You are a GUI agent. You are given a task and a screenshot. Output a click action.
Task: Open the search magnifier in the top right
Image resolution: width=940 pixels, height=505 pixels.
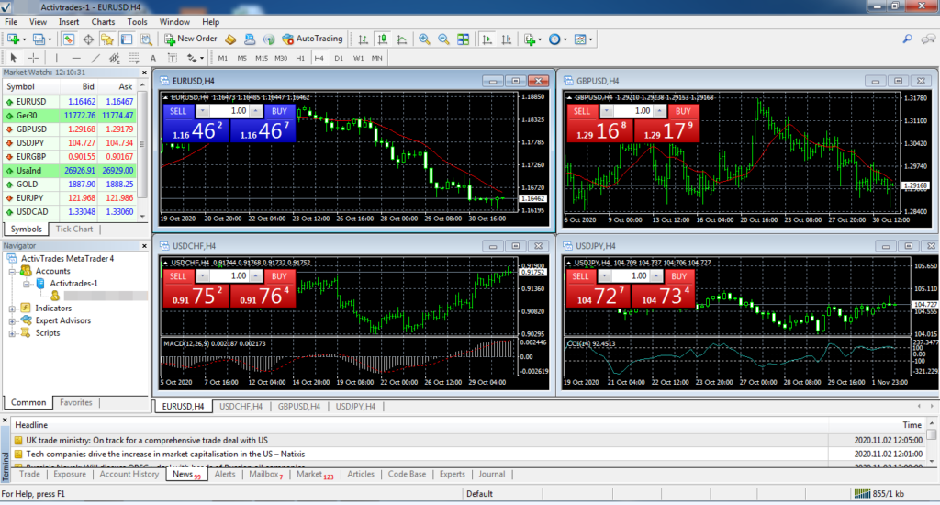click(907, 39)
